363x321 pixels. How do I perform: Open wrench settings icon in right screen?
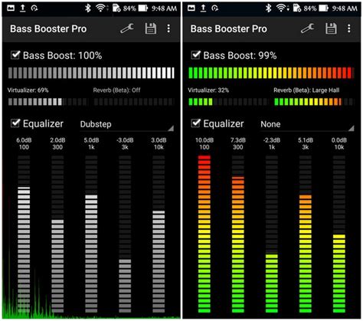pos(307,28)
